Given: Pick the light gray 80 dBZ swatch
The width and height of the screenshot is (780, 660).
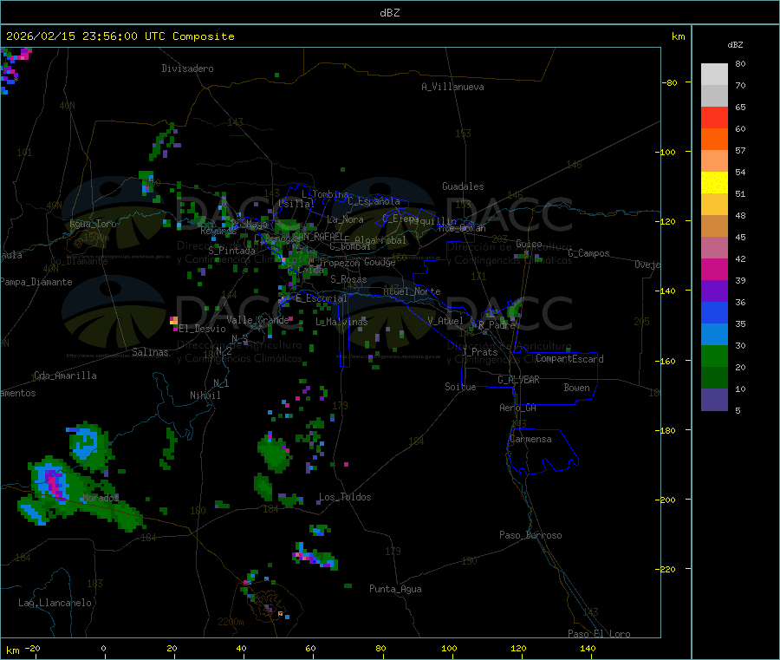Looking at the screenshot, I should click(x=714, y=75).
